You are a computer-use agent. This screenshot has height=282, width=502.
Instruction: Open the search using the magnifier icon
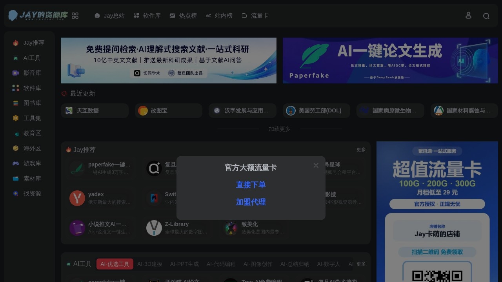(x=486, y=16)
